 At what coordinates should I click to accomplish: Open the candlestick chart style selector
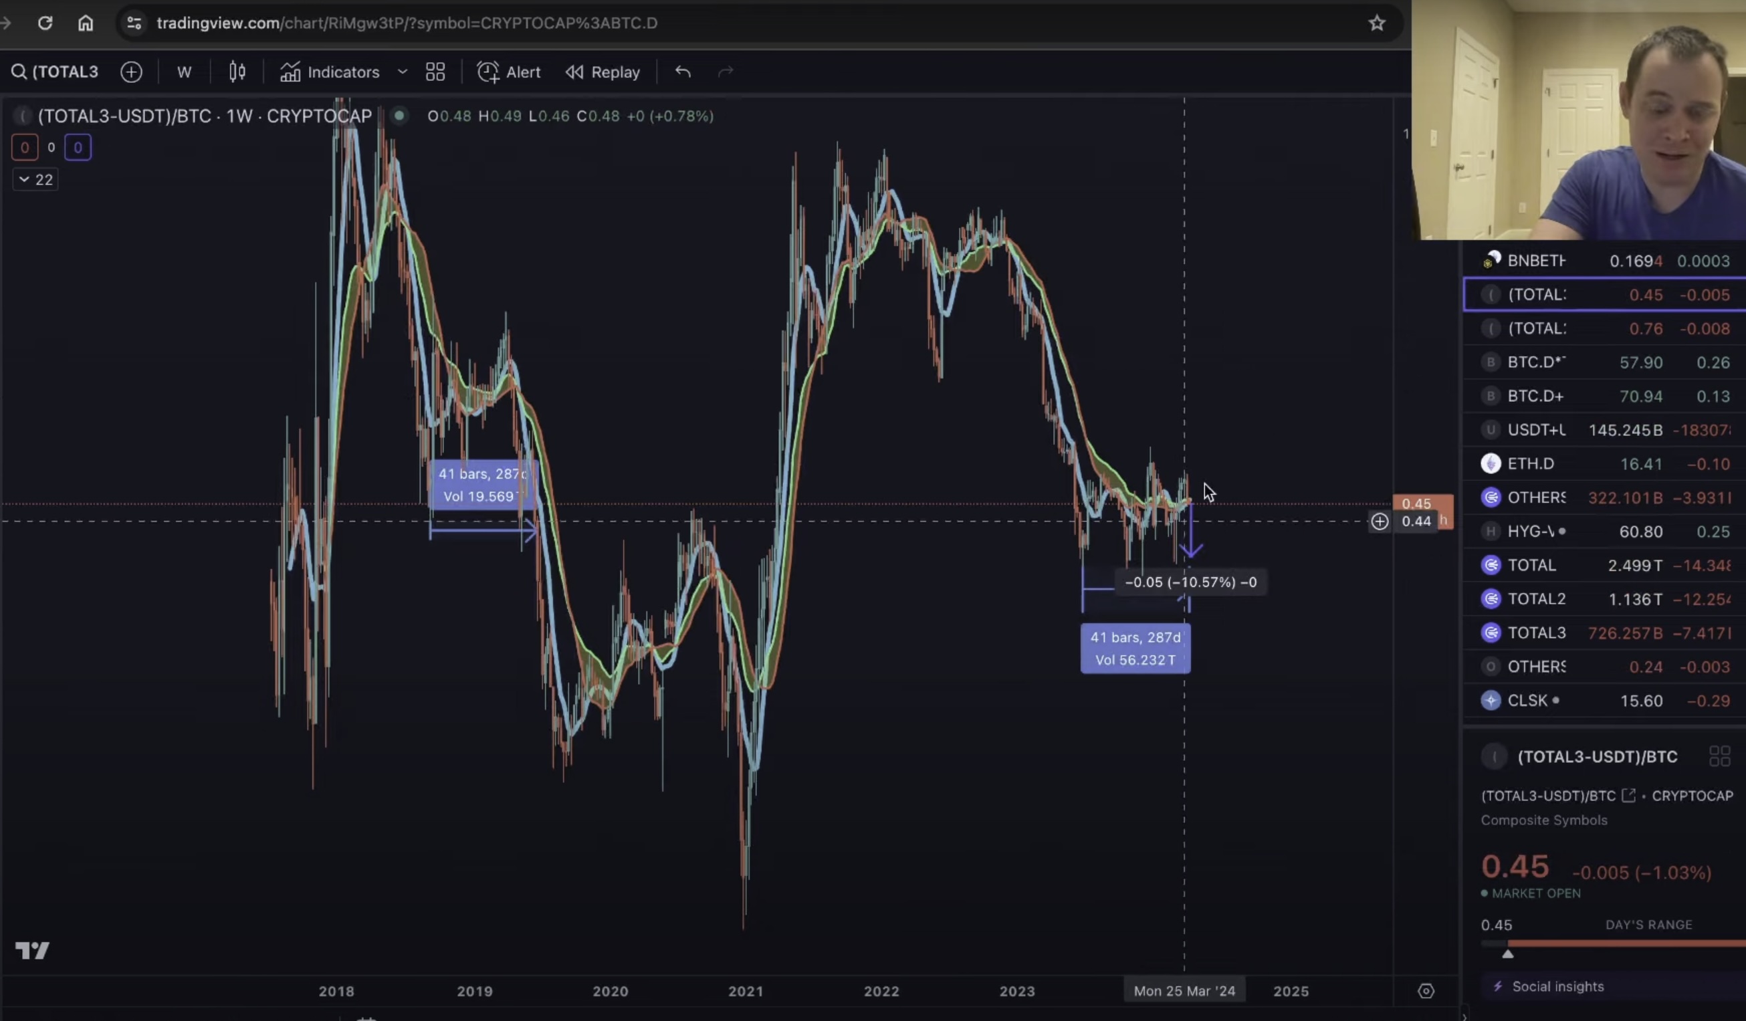tap(237, 72)
